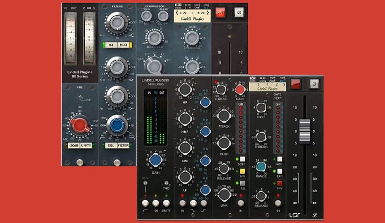Click the LINK knob in 50 Series compressor

pos(224,194)
